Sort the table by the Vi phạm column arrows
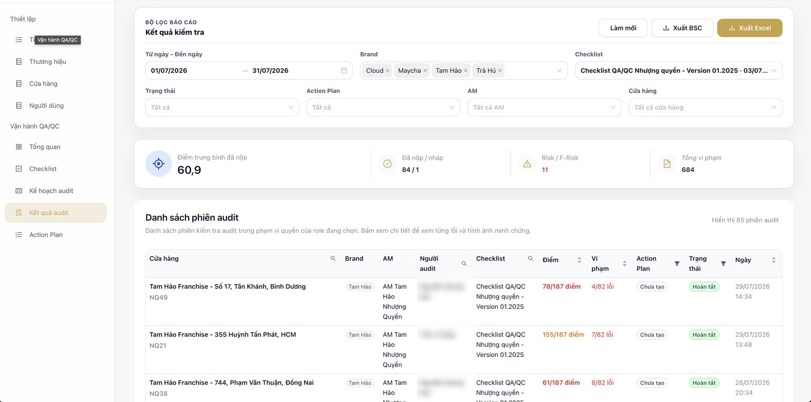Image resolution: width=811 pixels, height=402 pixels. (x=624, y=264)
